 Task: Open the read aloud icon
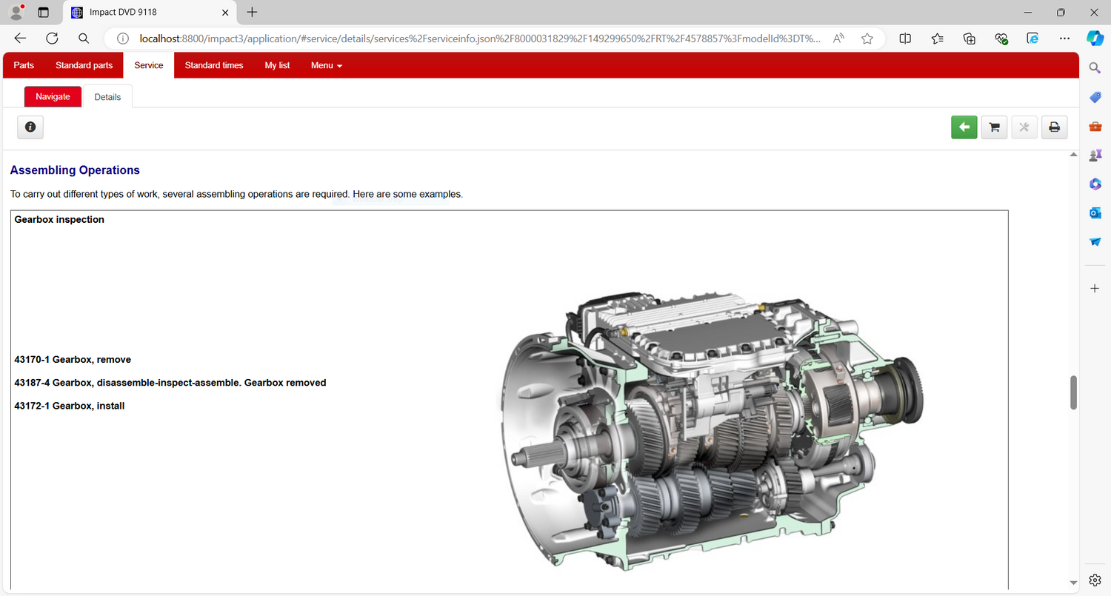click(838, 38)
